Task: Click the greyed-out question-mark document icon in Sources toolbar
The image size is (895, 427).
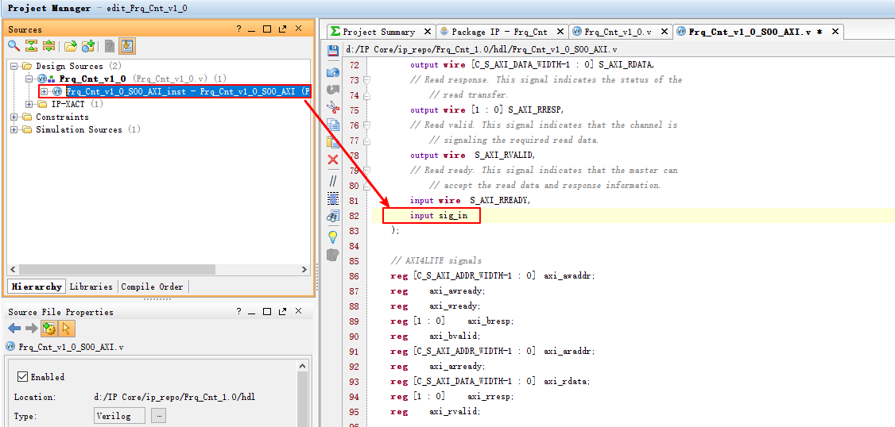Action: pyautogui.click(x=109, y=46)
